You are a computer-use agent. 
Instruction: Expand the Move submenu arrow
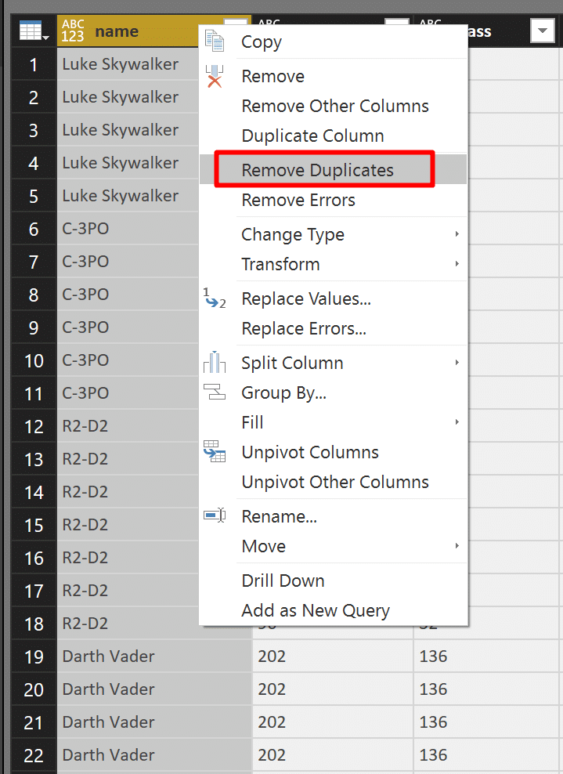tap(457, 545)
